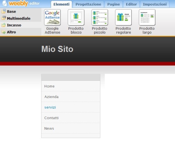Switch to the Elementi tab
Image resolution: width=175 pixels, height=143 pixels.
(x=61, y=4)
